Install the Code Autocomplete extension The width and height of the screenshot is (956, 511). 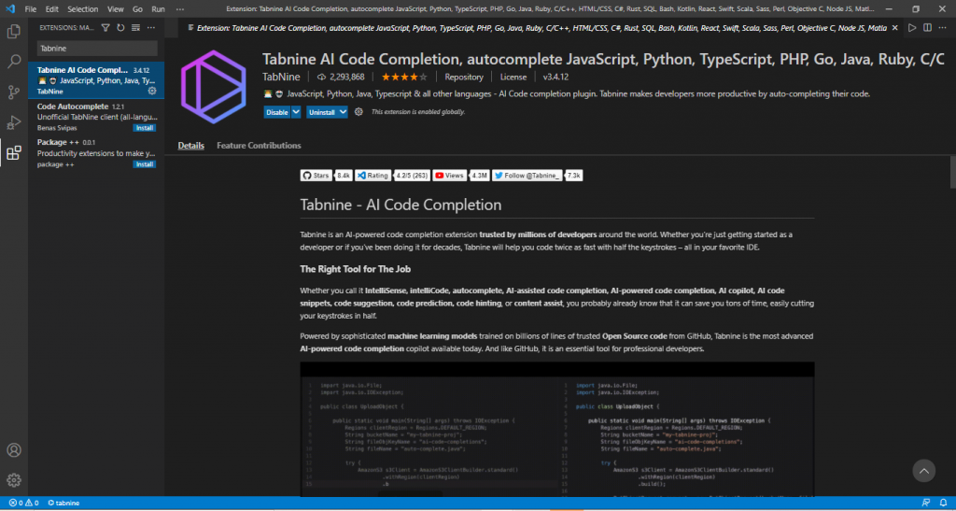(x=145, y=128)
